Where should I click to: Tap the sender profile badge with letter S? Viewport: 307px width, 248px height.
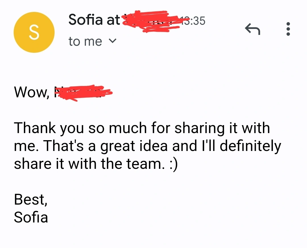coord(34,32)
